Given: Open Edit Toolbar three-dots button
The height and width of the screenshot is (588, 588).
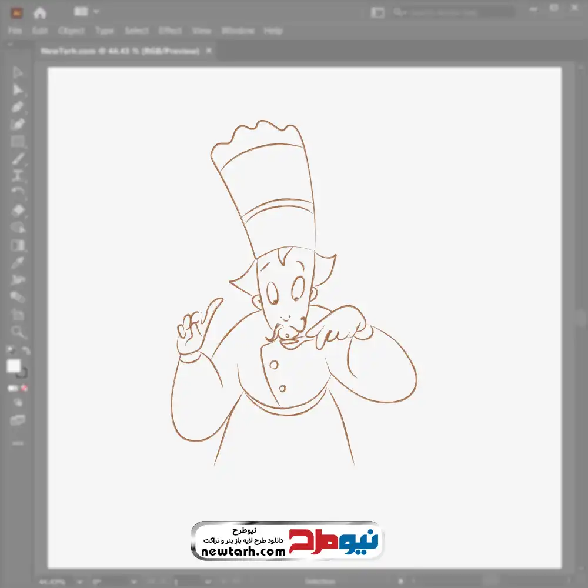Looking at the screenshot, I should pos(18,443).
